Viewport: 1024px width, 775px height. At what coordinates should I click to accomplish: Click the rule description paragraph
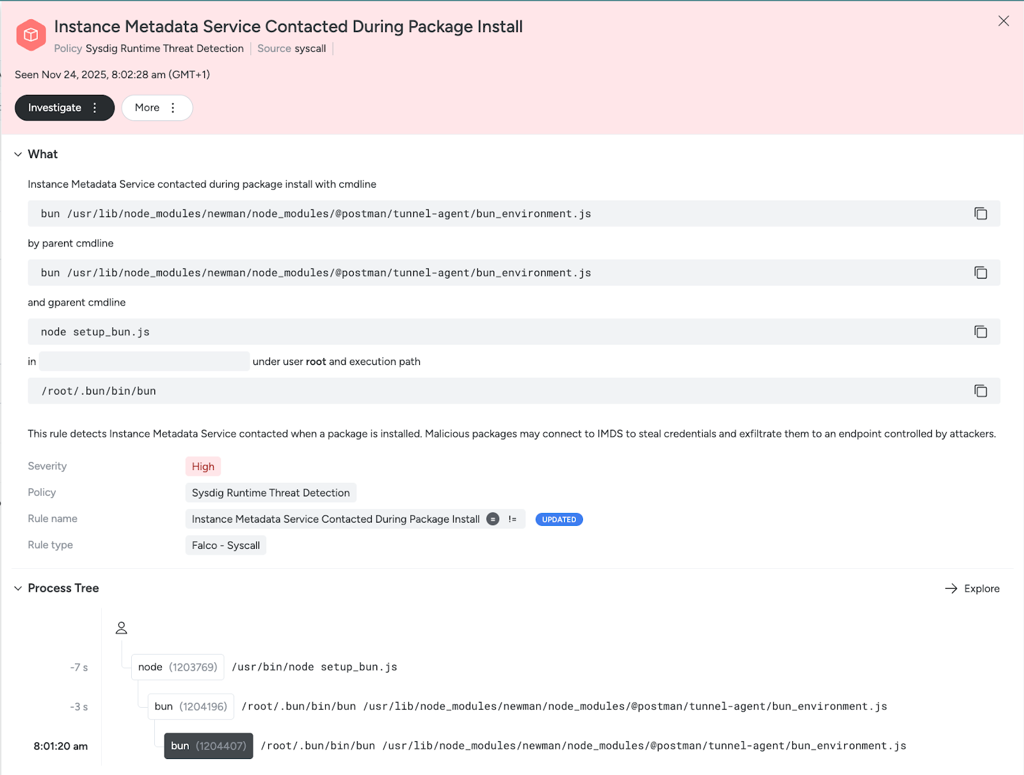click(512, 434)
